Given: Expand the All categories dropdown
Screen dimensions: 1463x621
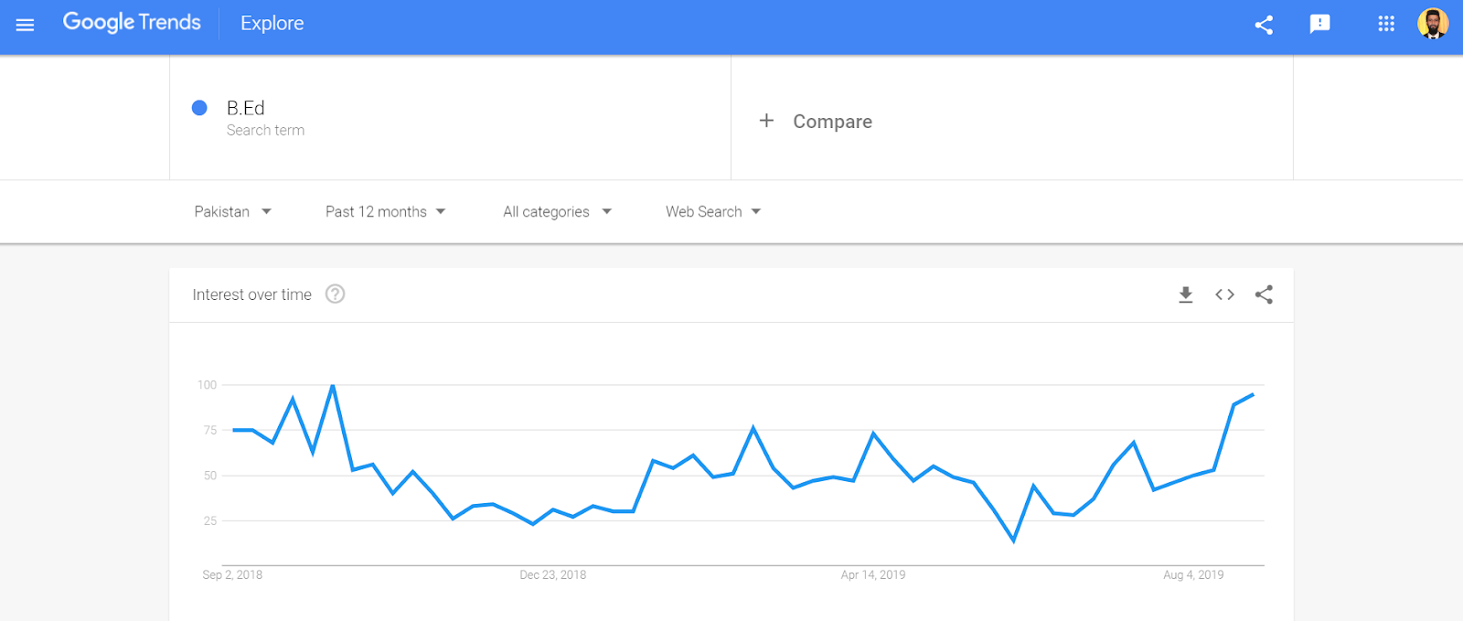Looking at the screenshot, I should click(x=557, y=211).
